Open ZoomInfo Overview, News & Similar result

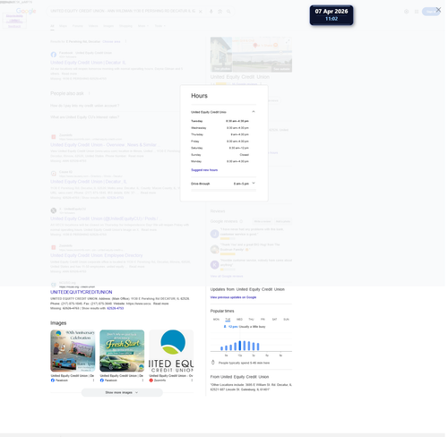[x=105, y=145]
